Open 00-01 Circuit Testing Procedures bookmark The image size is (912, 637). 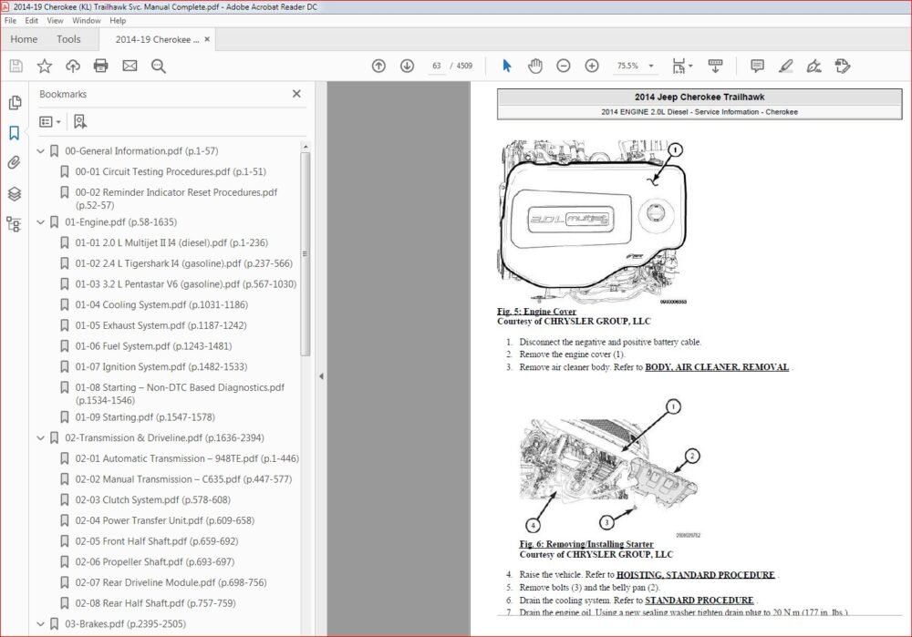[x=171, y=171]
